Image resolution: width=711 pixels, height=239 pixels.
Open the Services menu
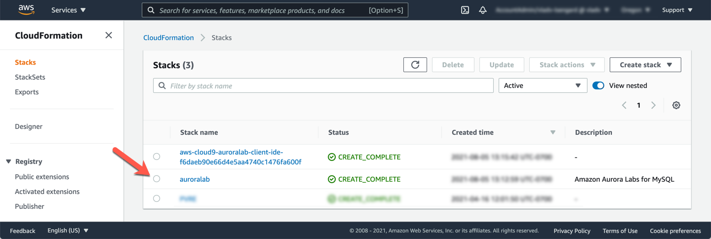(68, 10)
